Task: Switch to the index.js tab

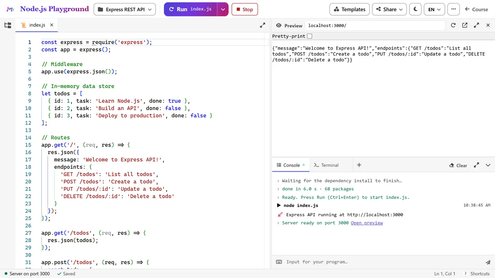Action: click(37, 25)
